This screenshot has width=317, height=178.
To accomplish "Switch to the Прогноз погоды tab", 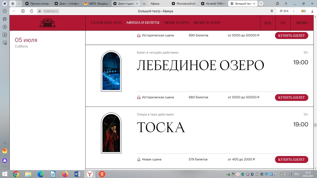I will point(38,4).
